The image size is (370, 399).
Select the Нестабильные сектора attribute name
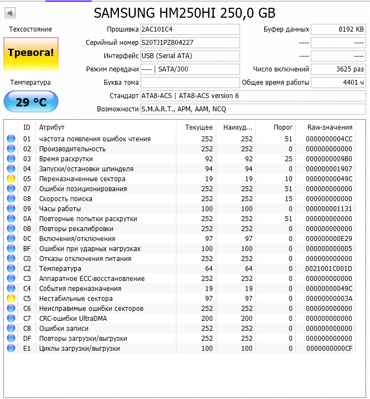76,298
